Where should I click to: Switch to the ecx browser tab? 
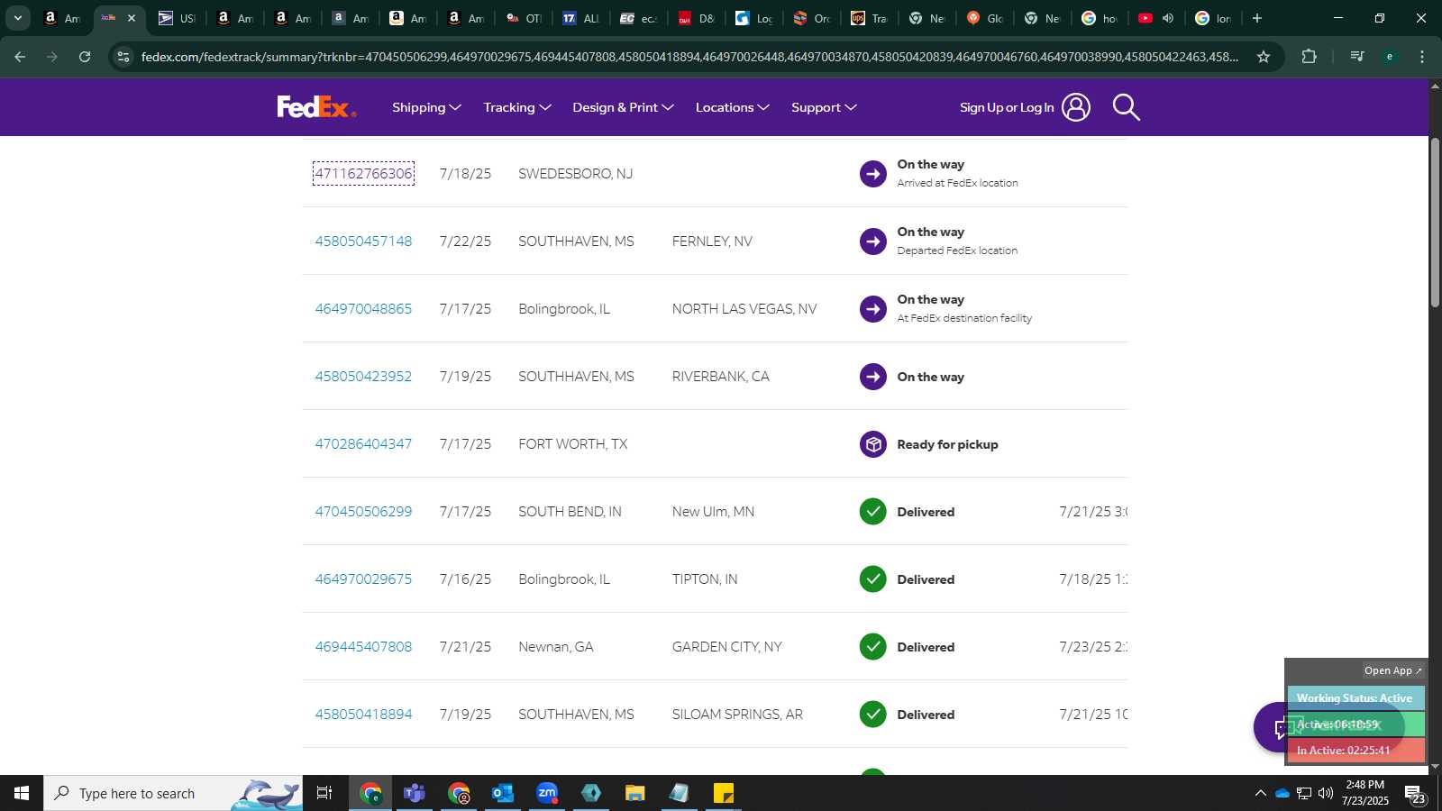point(638,18)
